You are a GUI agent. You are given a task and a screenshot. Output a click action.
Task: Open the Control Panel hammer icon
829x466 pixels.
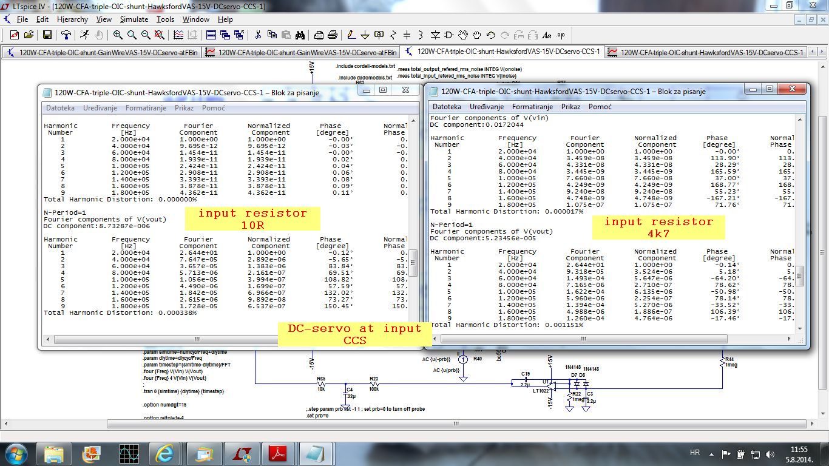66,35
